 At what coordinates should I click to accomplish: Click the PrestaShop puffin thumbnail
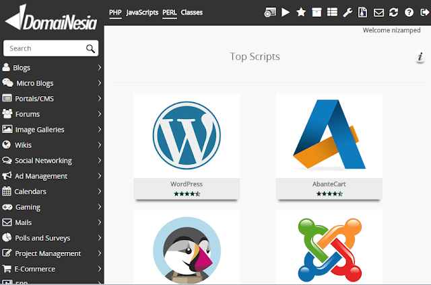click(x=187, y=250)
